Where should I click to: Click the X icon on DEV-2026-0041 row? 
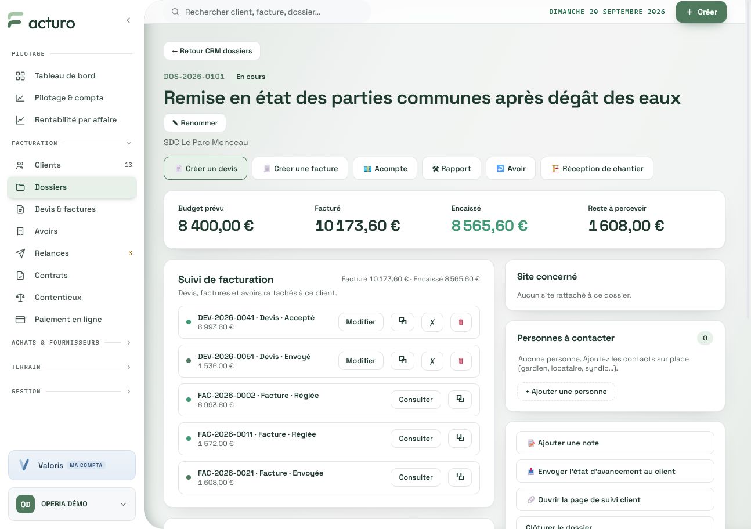point(432,322)
